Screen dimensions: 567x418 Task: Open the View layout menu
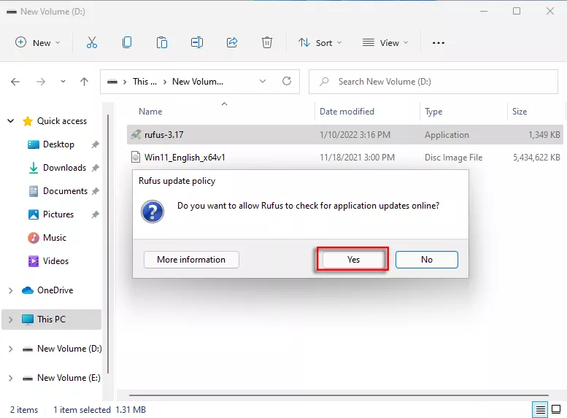click(385, 43)
